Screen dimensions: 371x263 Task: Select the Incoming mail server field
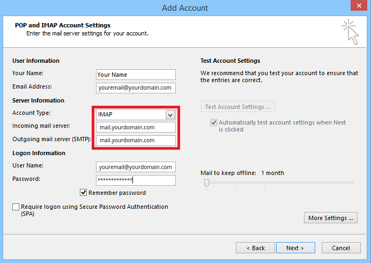point(136,127)
